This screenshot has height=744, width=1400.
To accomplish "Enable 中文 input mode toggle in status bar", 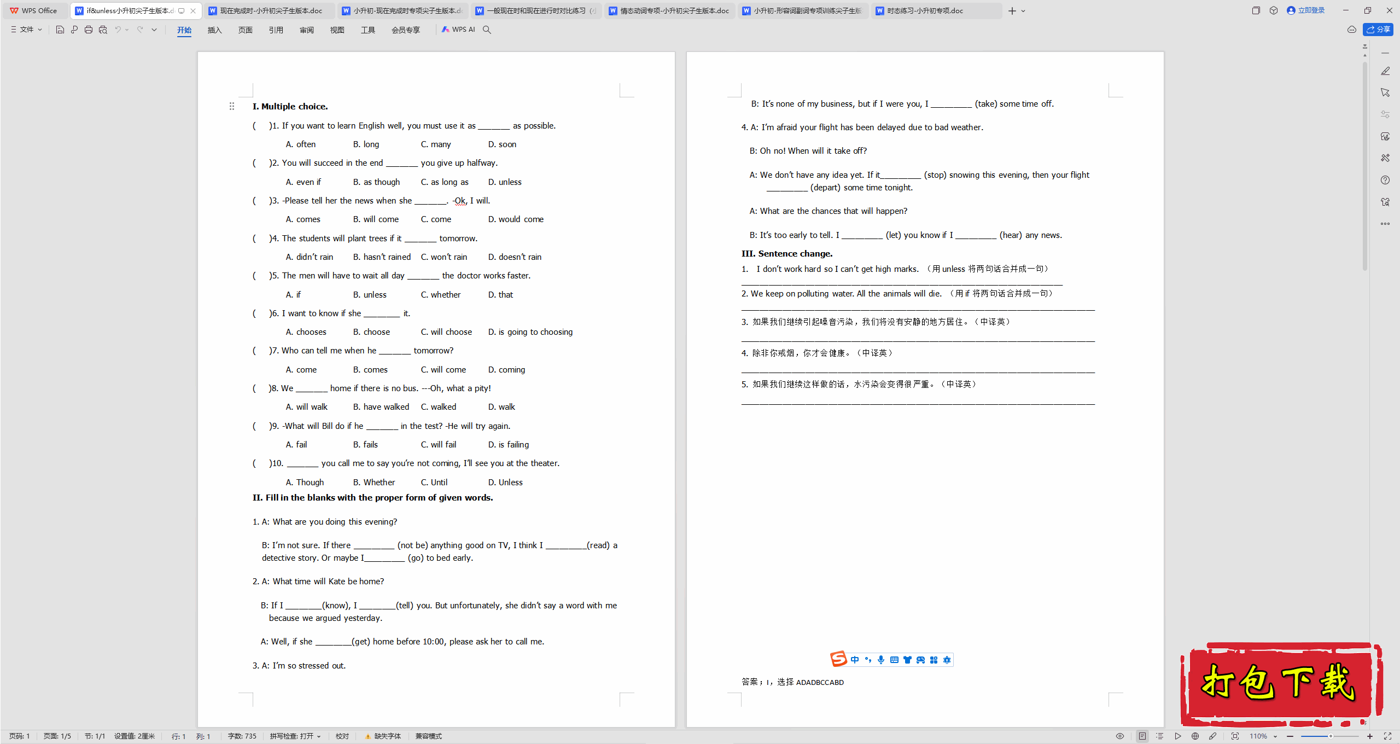I will tap(854, 660).
